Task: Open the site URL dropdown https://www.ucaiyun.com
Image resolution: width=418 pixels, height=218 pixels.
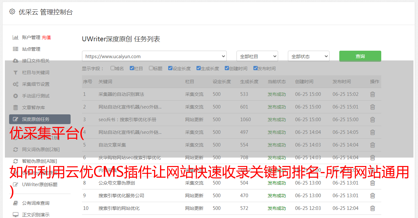Action: (154, 56)
